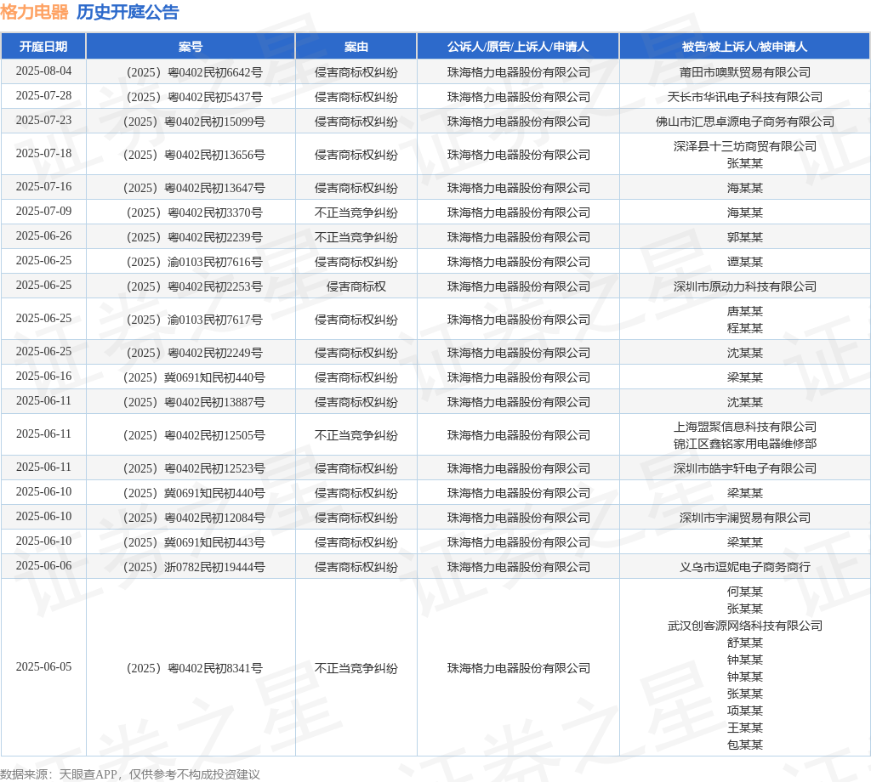This screenshot has height=782, width=871.
Task: Select case number 浙0782民初19444号
Action: [194, 567]
